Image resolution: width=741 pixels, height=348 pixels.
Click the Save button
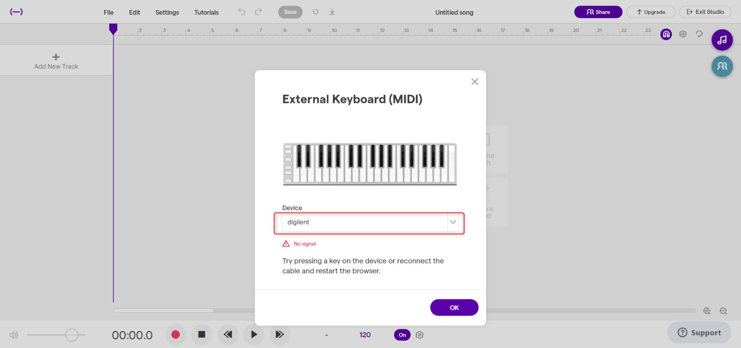[290, 12]
